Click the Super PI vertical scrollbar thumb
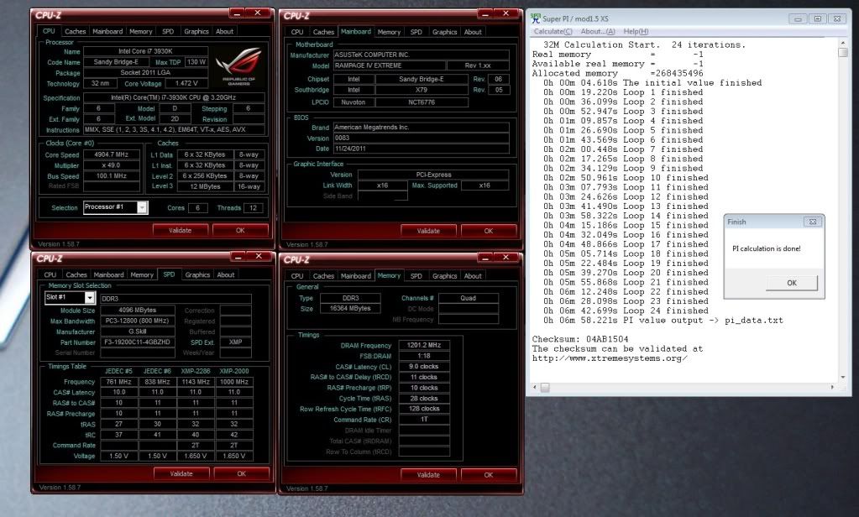This screenshot has height=517, width=859. point(843,53)
